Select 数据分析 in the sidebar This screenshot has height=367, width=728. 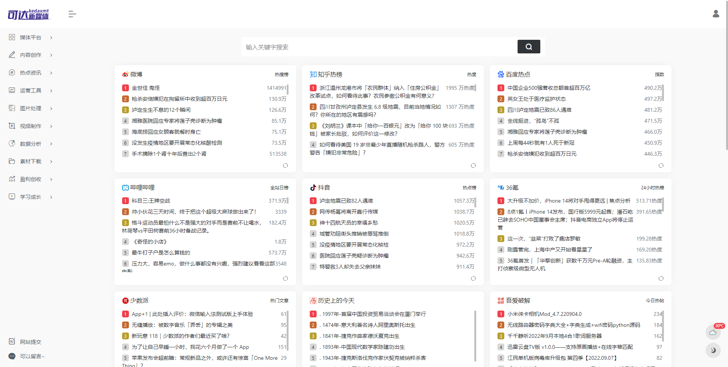pos(30,144)
